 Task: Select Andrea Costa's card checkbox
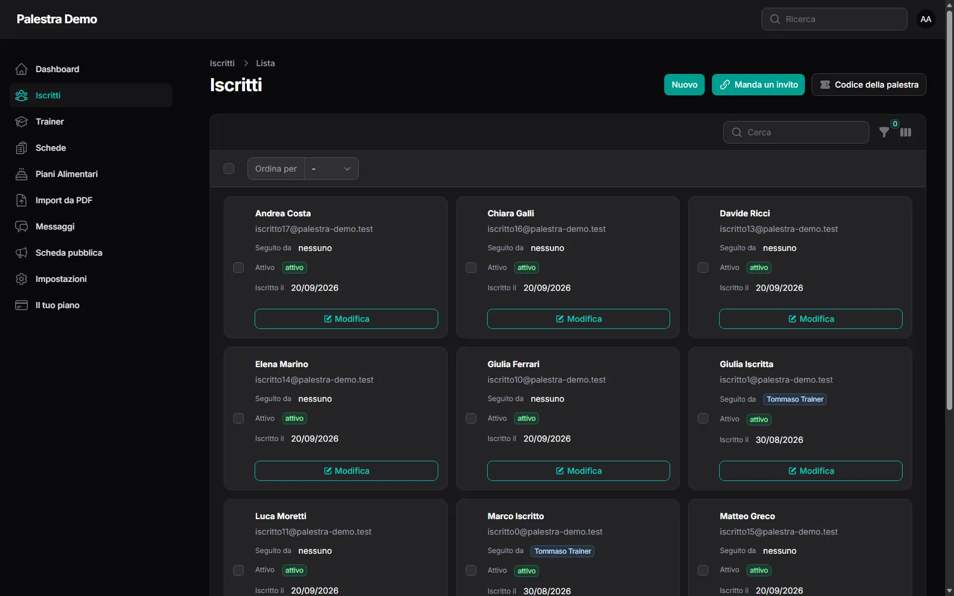pos(238,268)
